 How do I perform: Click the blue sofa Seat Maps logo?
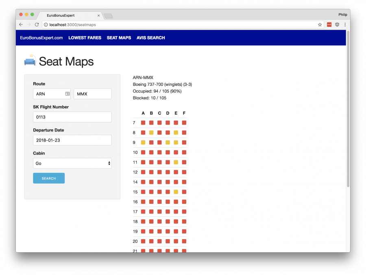point(30,61)
